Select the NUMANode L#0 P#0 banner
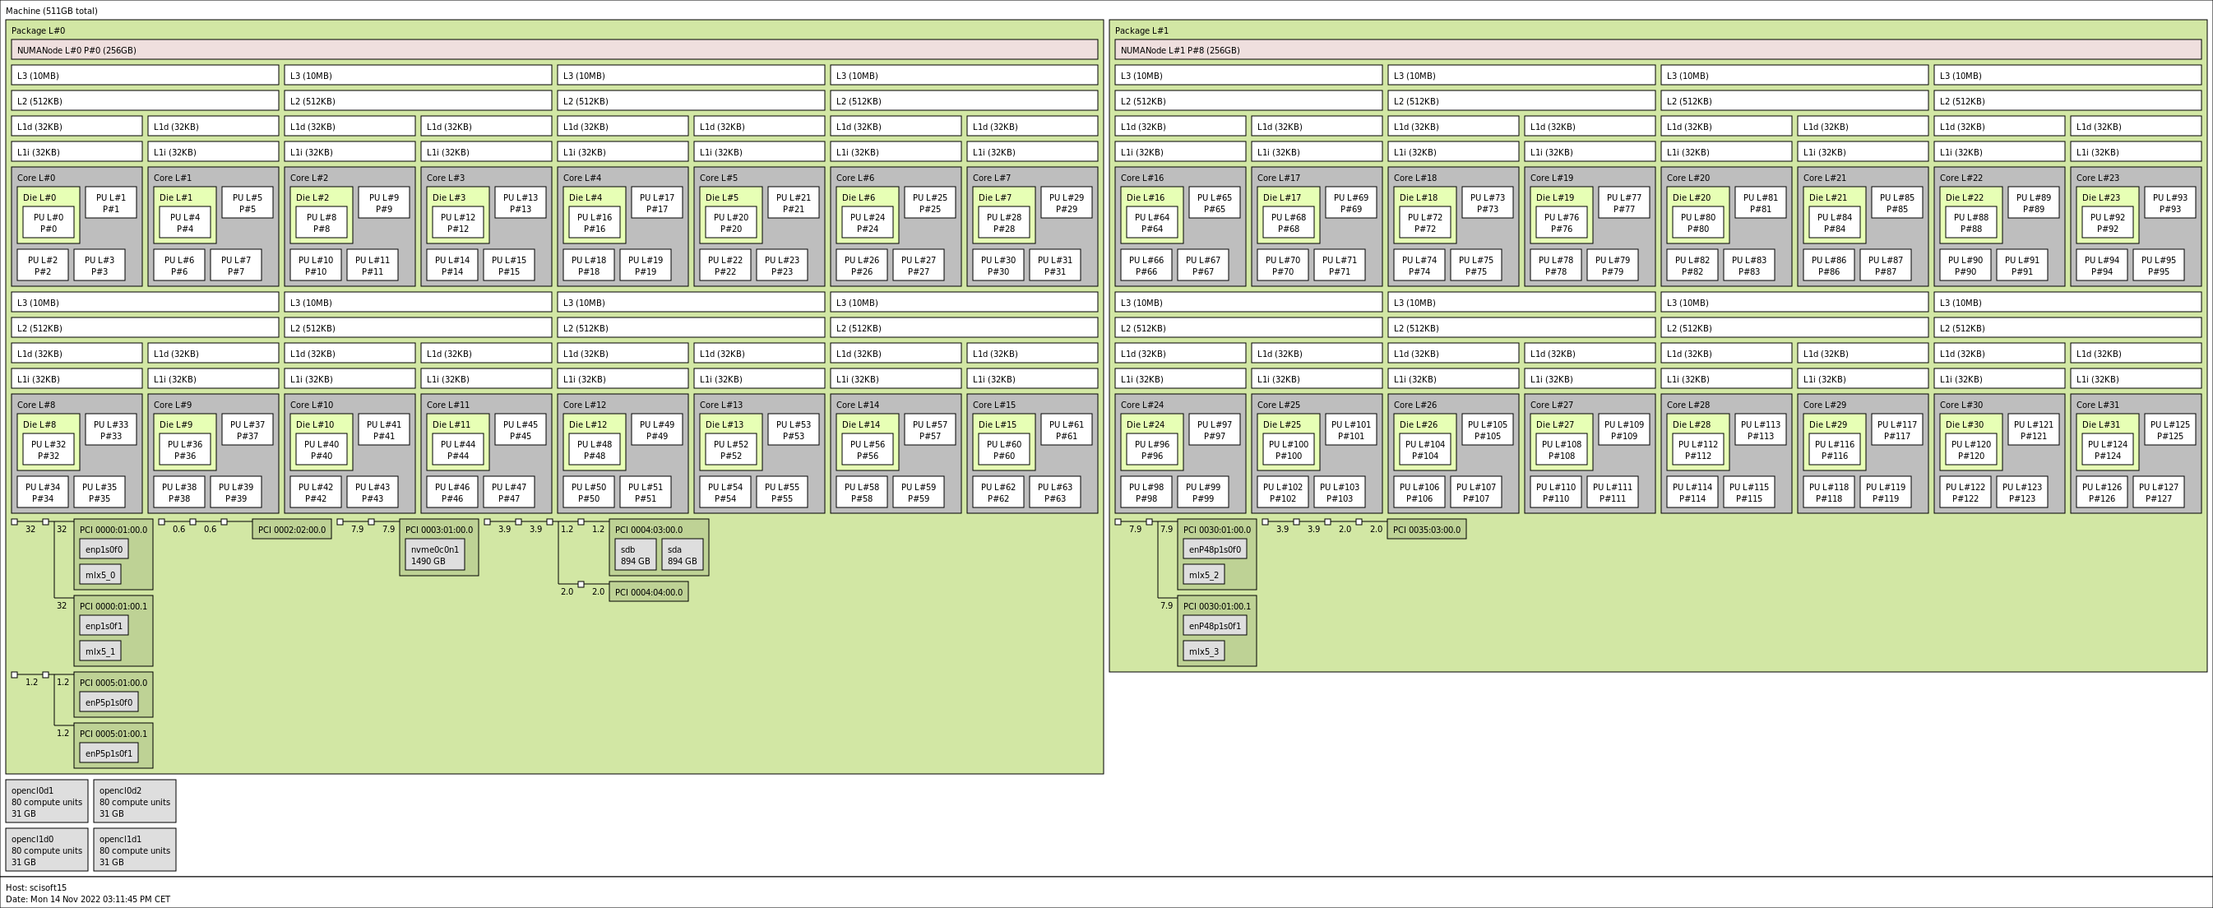The width and height of the screenshot is (2213, 908). pos(77,50)
